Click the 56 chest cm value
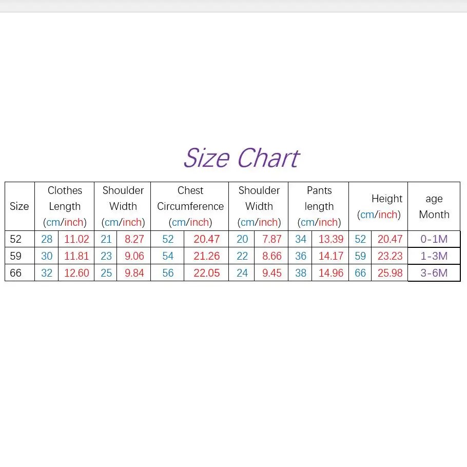 point(168,273)
